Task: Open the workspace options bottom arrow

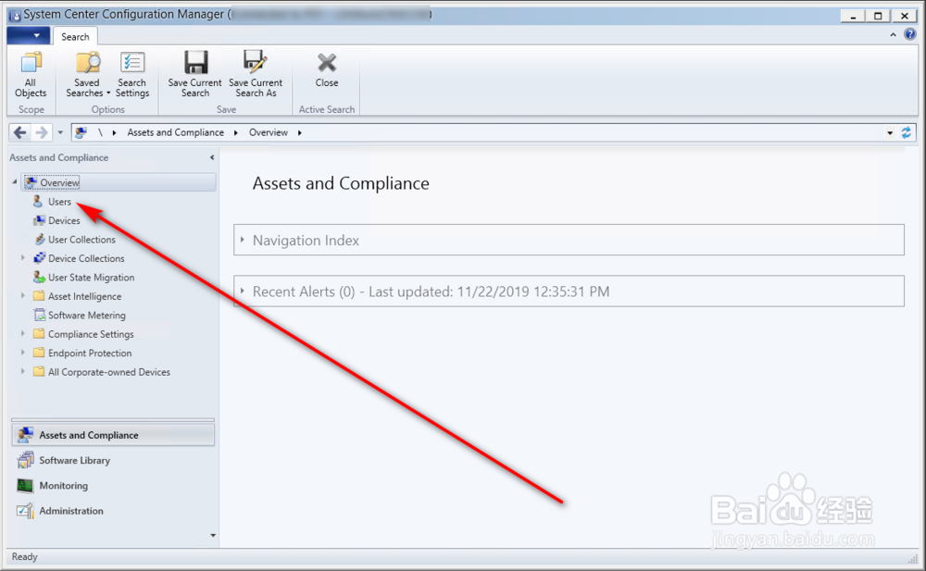Action: pos(213,536)
